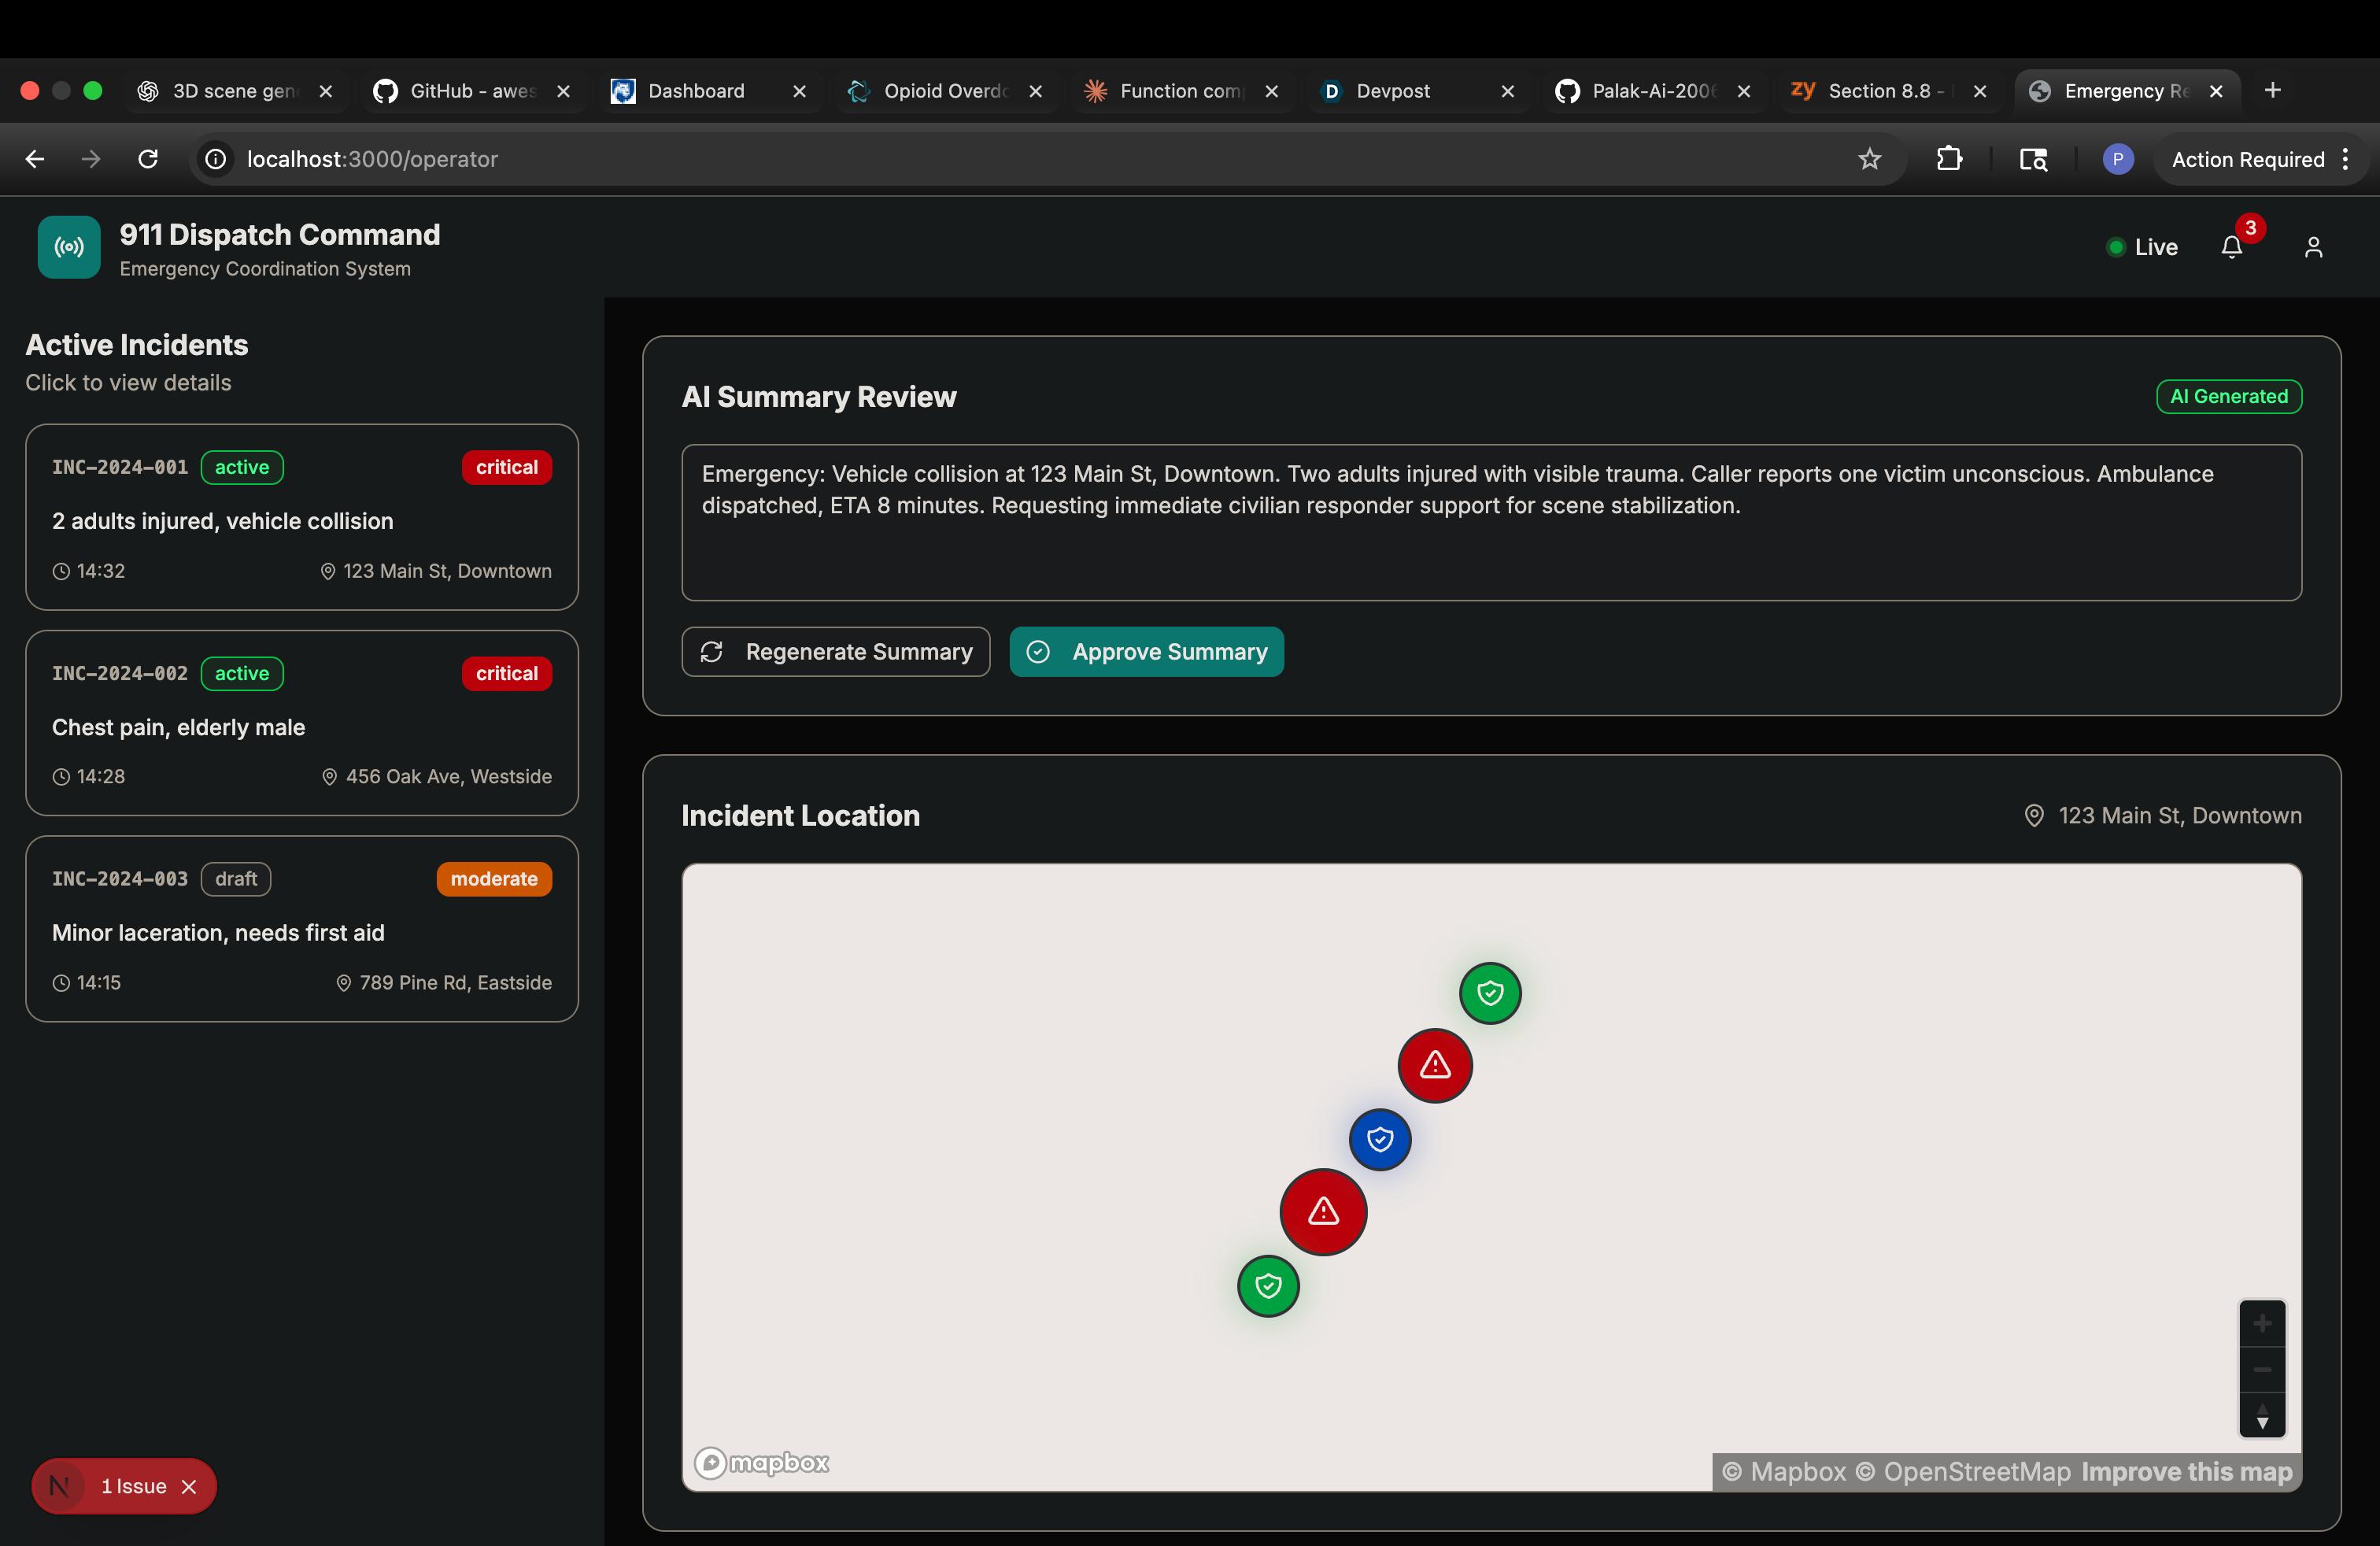Regenerate the AI summary
This screenshot has width=2380, height=1546.
[x=835, y=652]
